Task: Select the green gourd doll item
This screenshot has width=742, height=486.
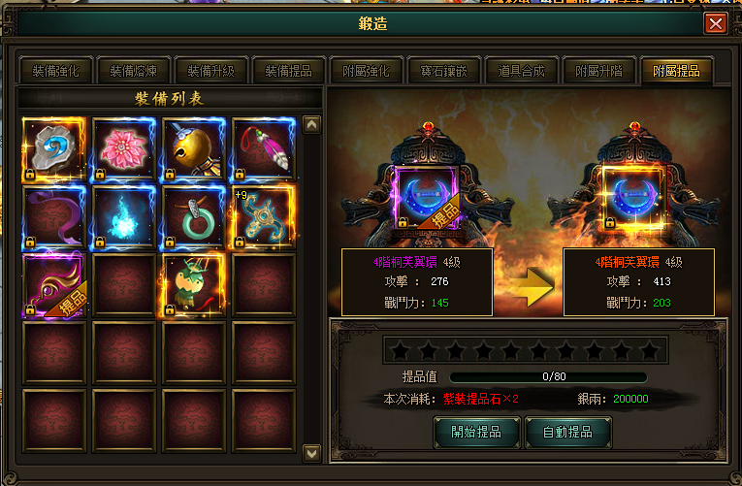Action: 194,285
